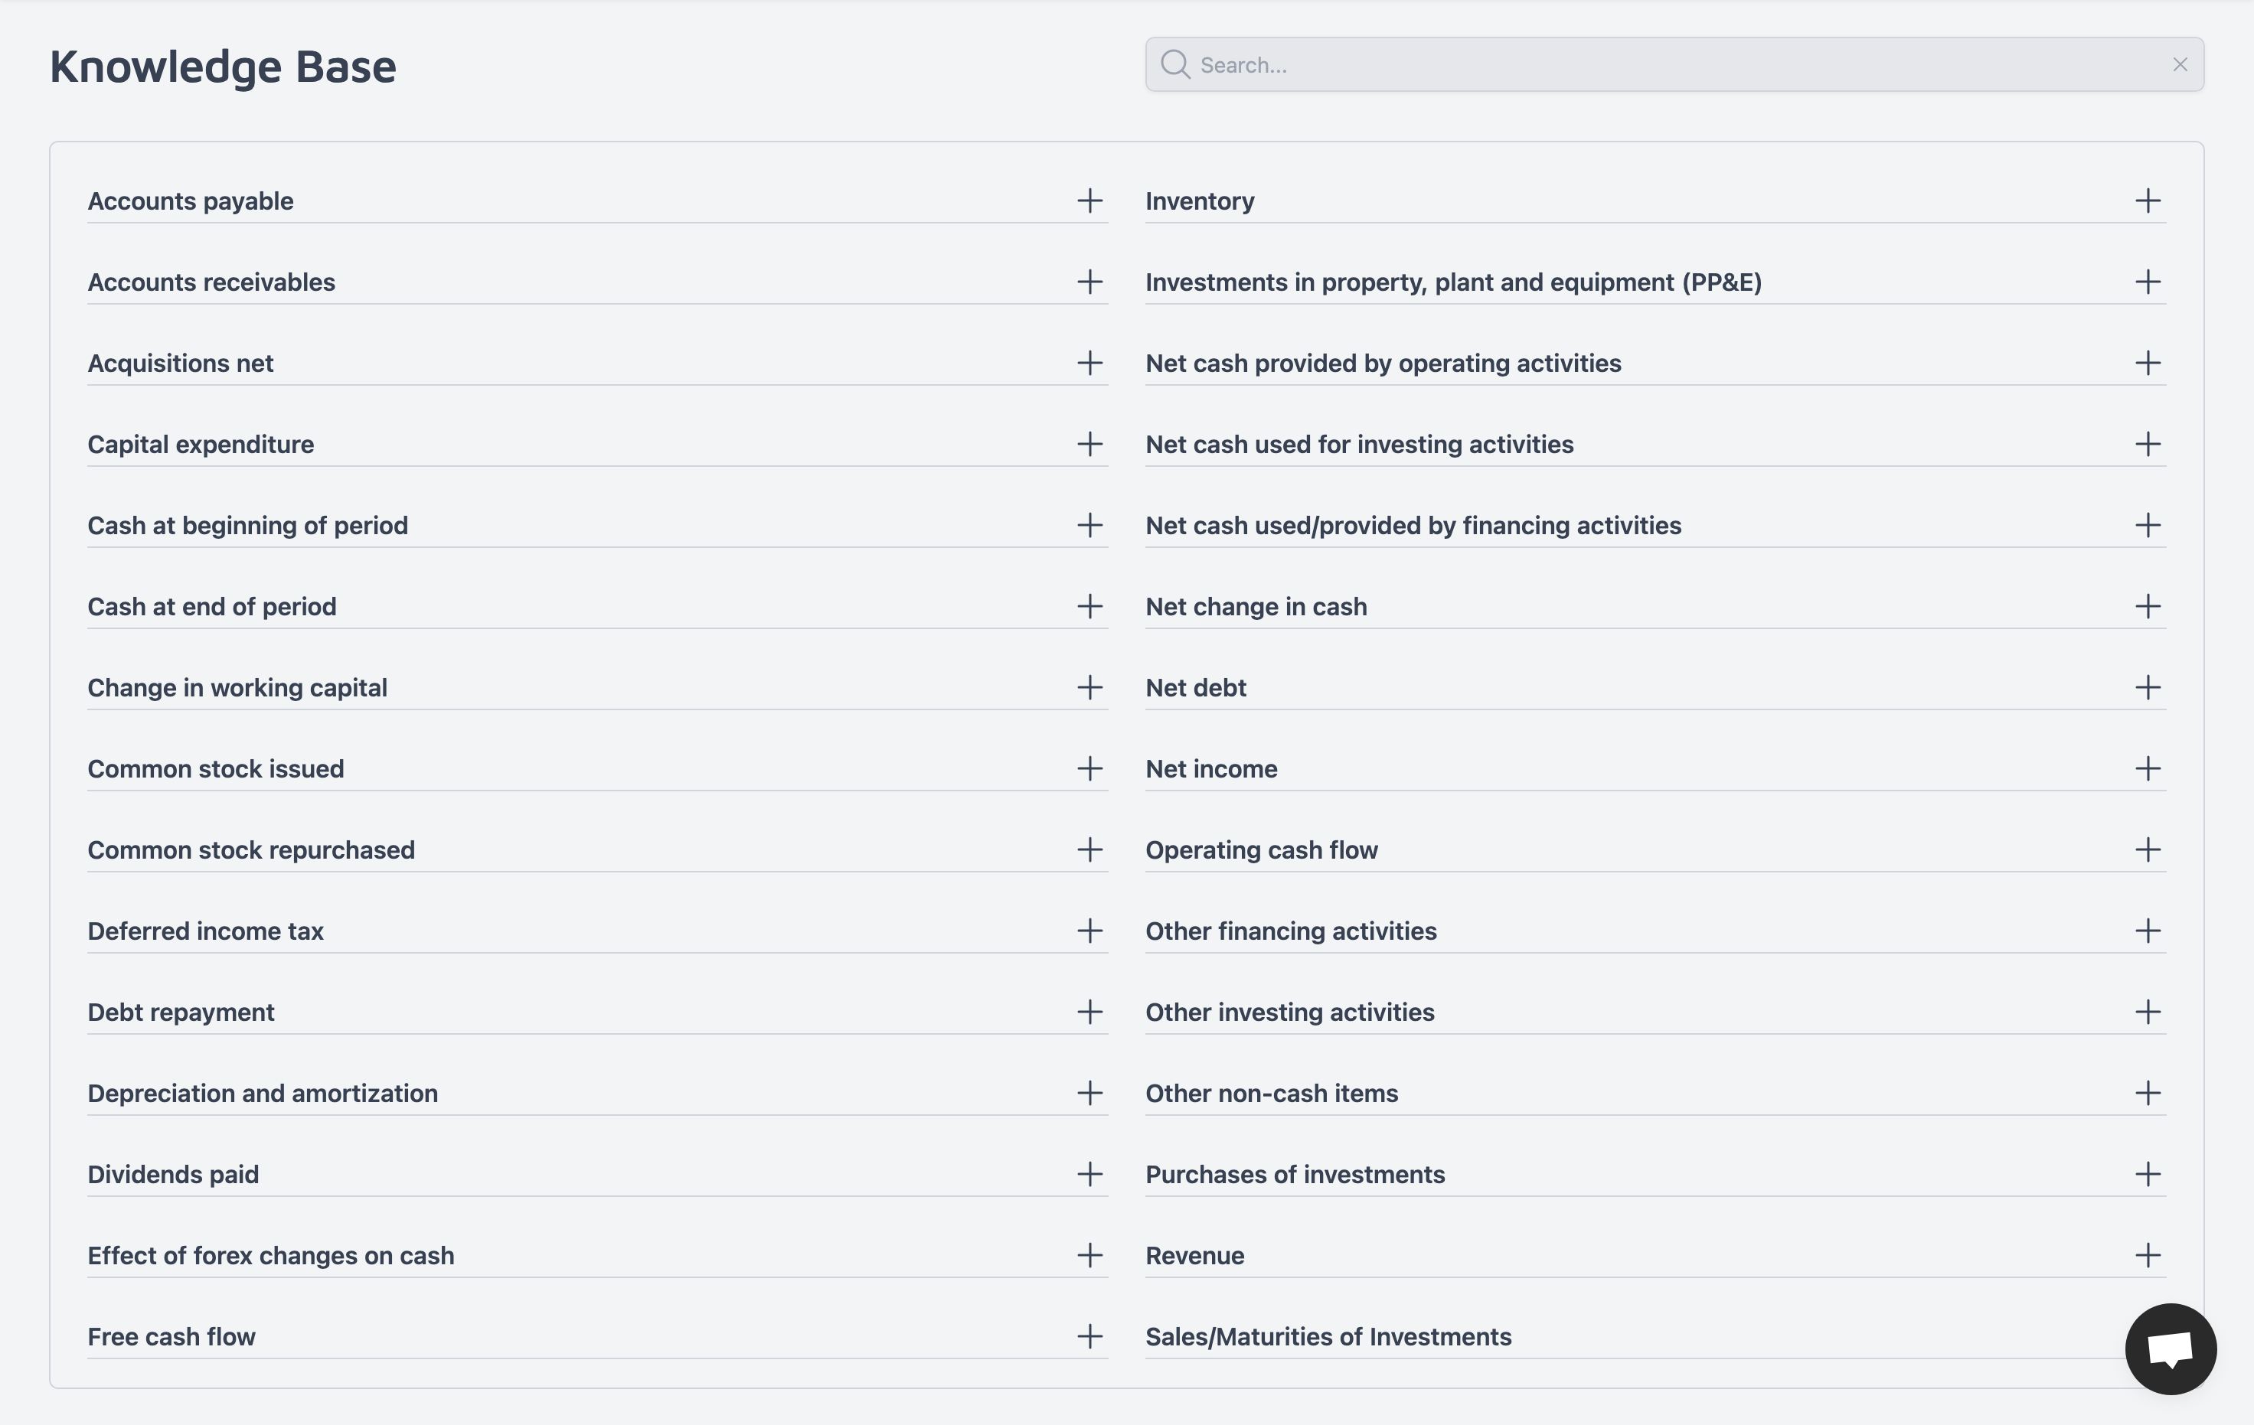The height and width of the screenshot is (1425, 2254).
Task: Select the Common stock issued text
Action: (x=215, y=768)
